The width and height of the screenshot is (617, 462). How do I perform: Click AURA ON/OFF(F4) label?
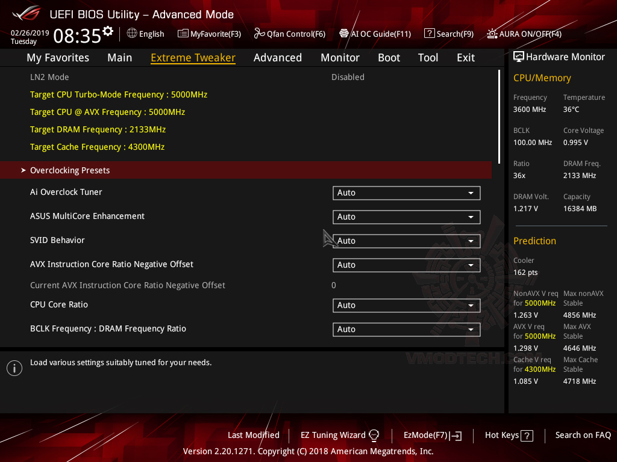click(x=530, y=34)
